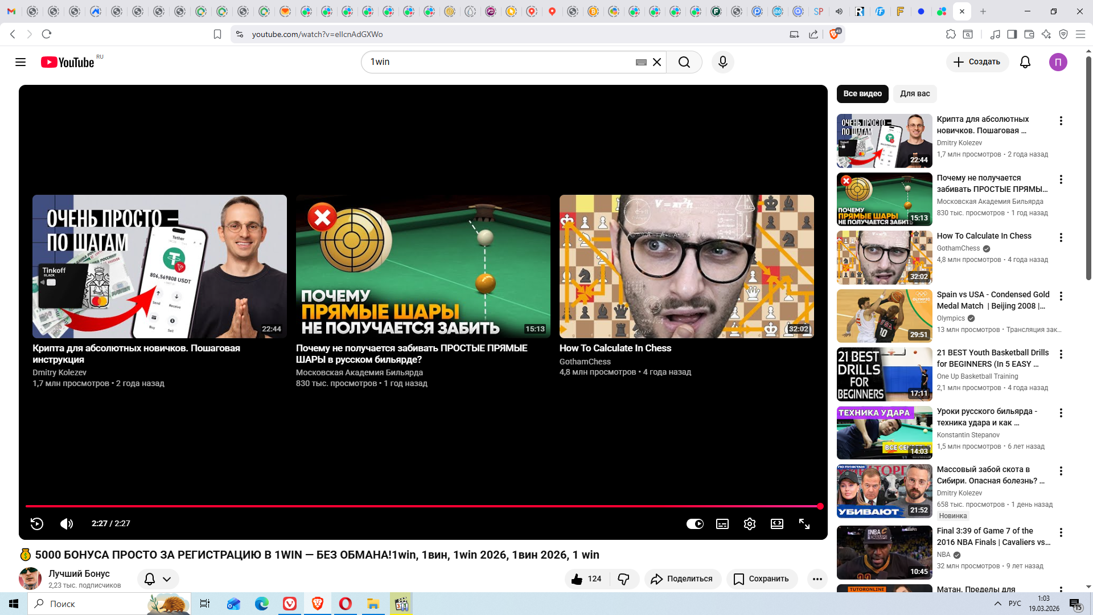Click the 'Поделиться' share button
1093x615 pixels.
click(x=683, y=579)
